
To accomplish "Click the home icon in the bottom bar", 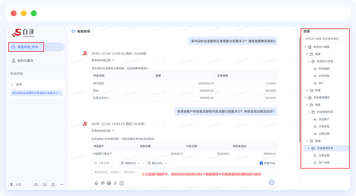I will [x=36, y=184].
